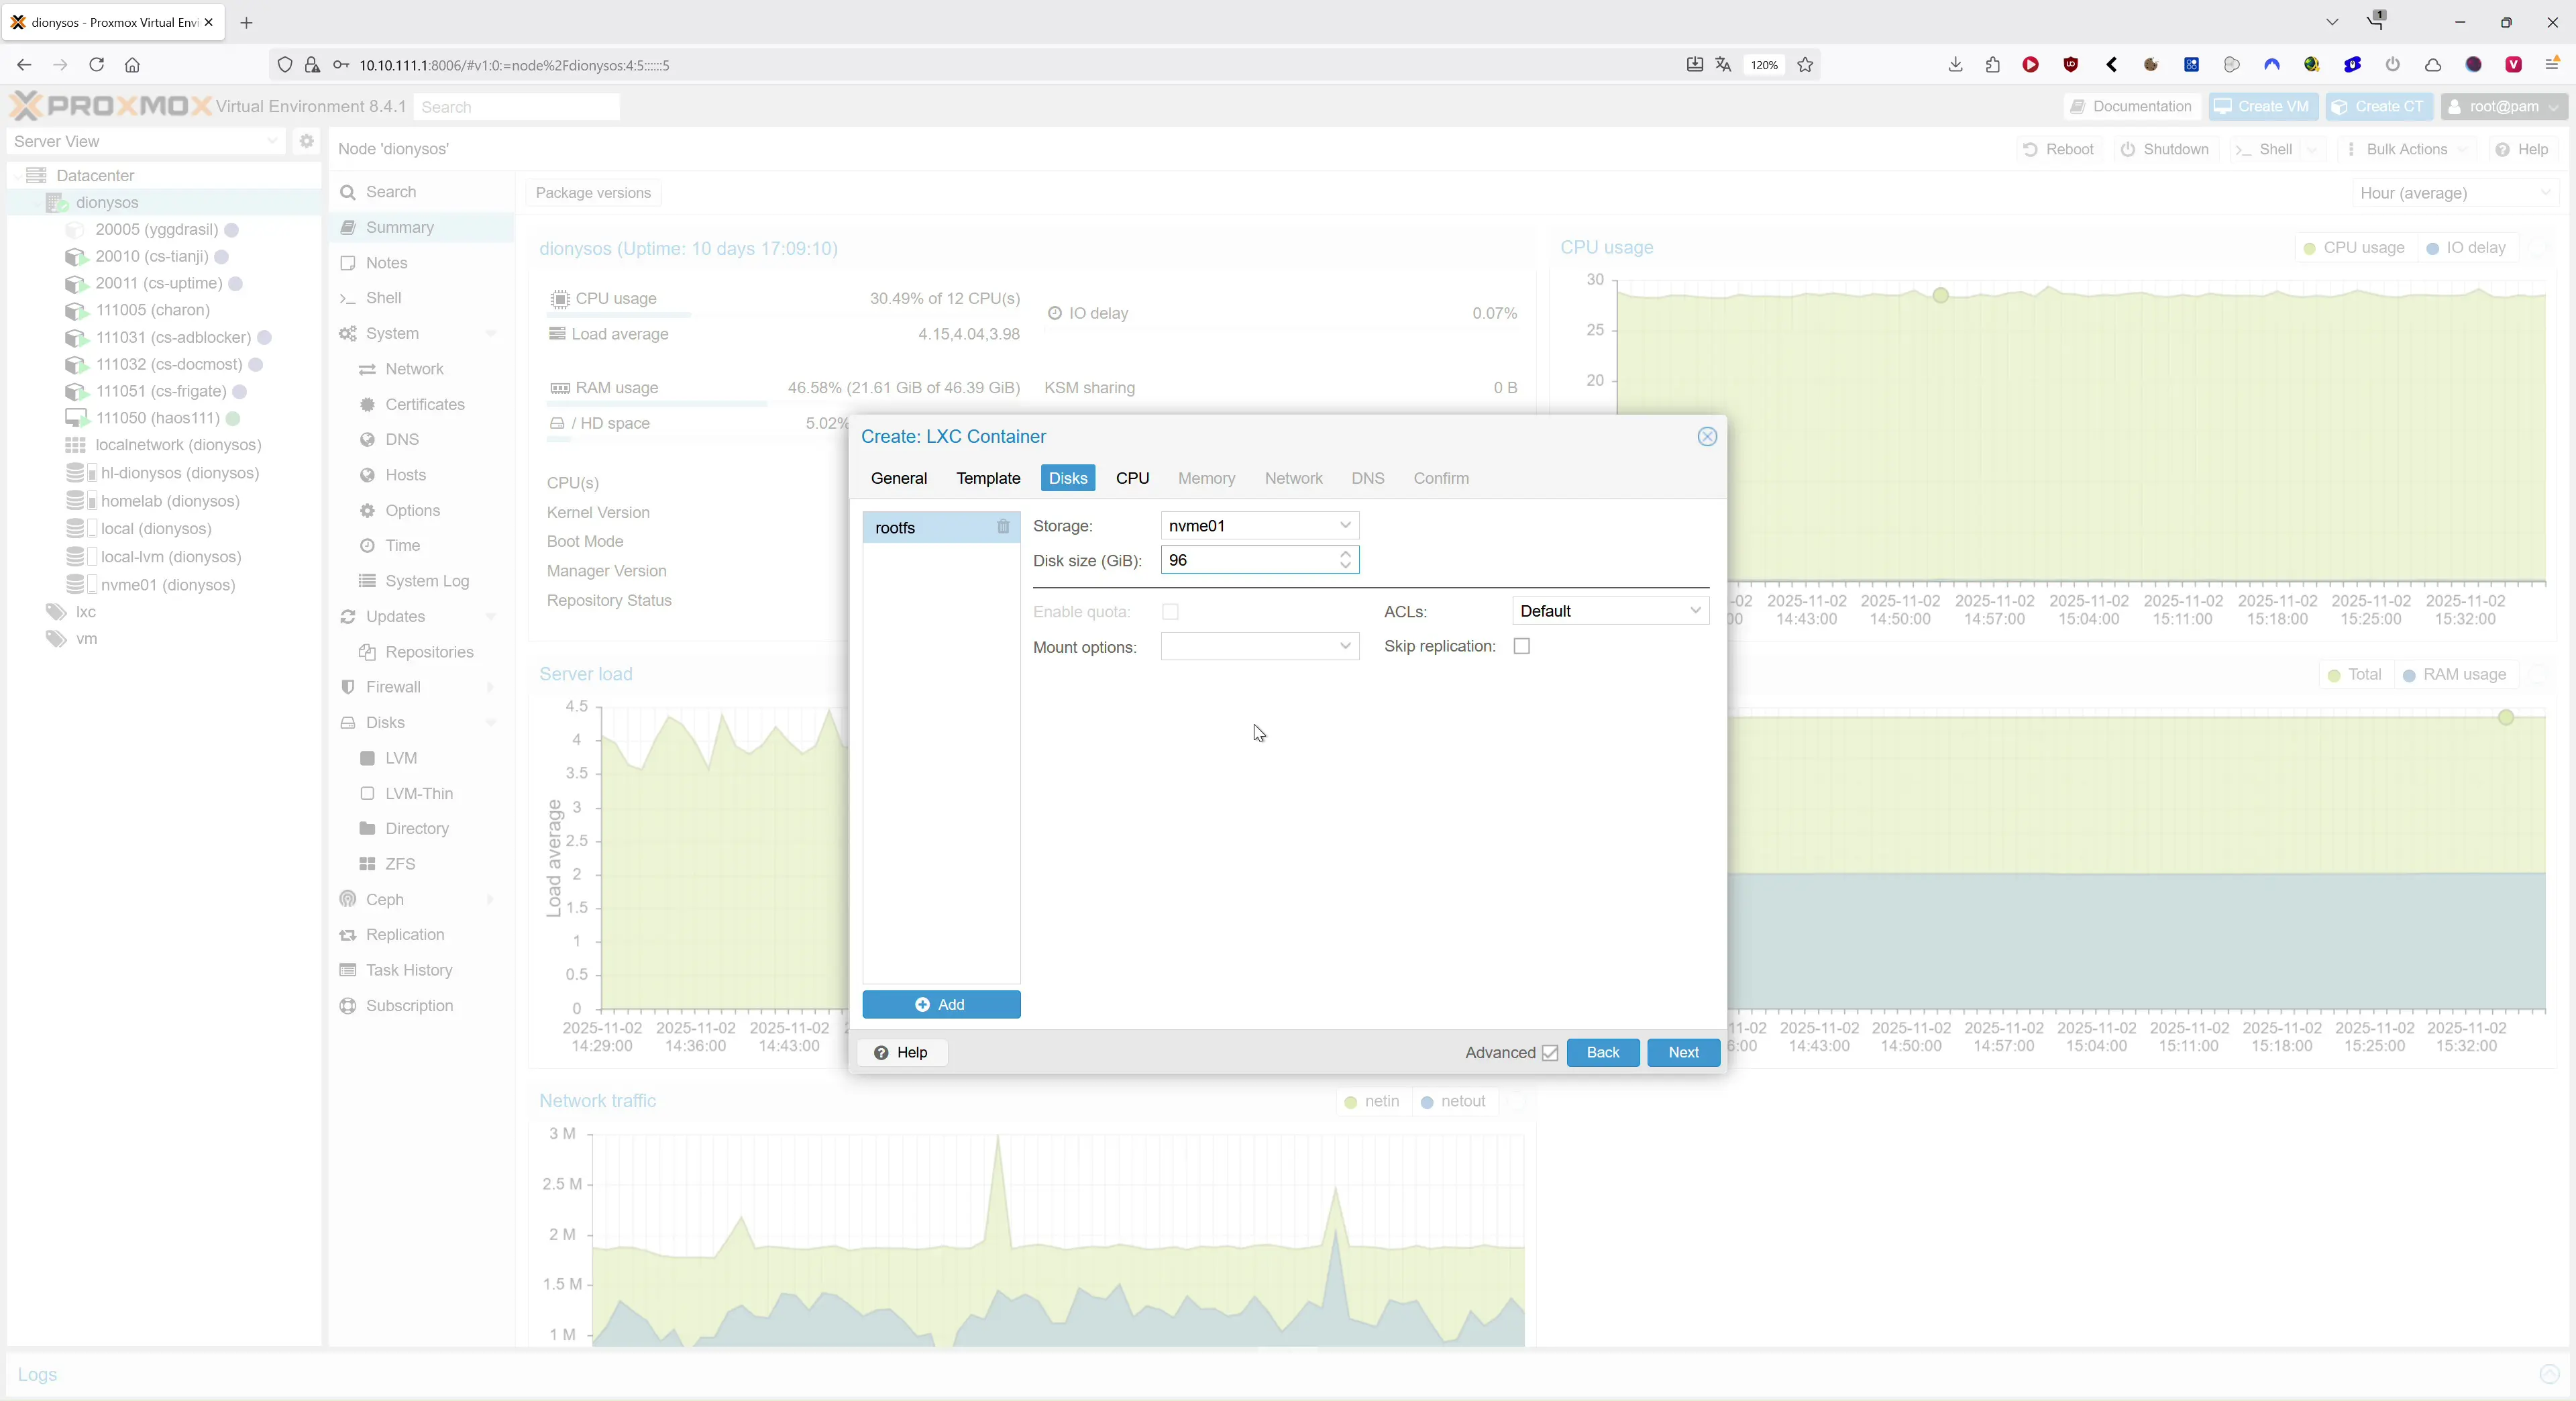Switch to the Network tab in dialog

point(1293,478)
